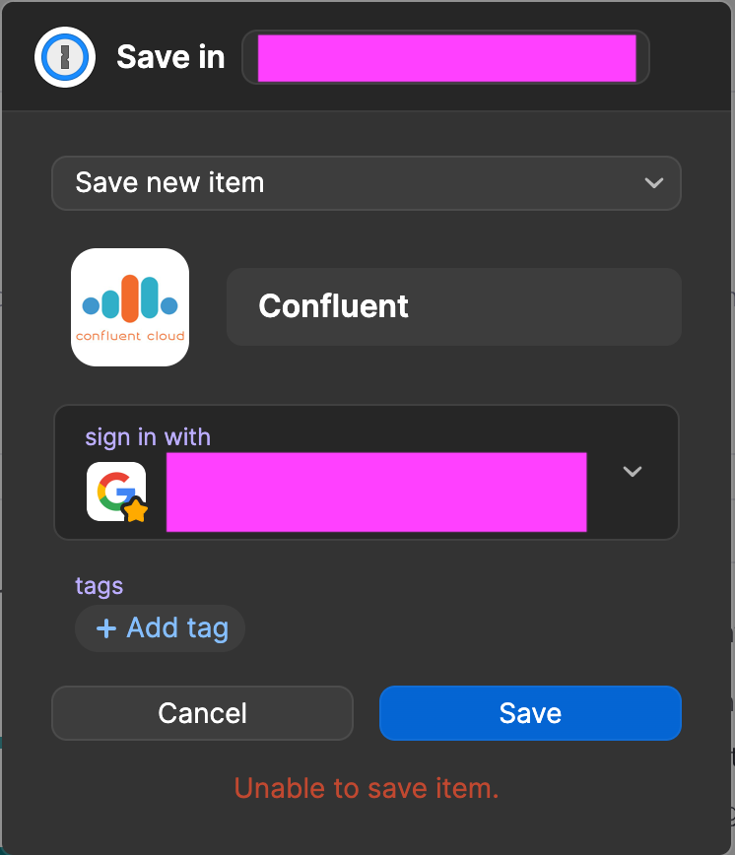
Task: Click the redacted Google account name
Action: pos(376,492)
